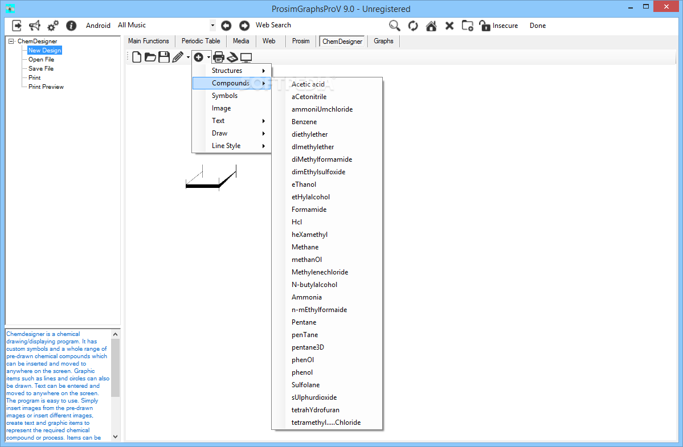Screen dimensions: 683x447
Task: Click the padlock Insecure icon
Action: (x=484, y=26)
